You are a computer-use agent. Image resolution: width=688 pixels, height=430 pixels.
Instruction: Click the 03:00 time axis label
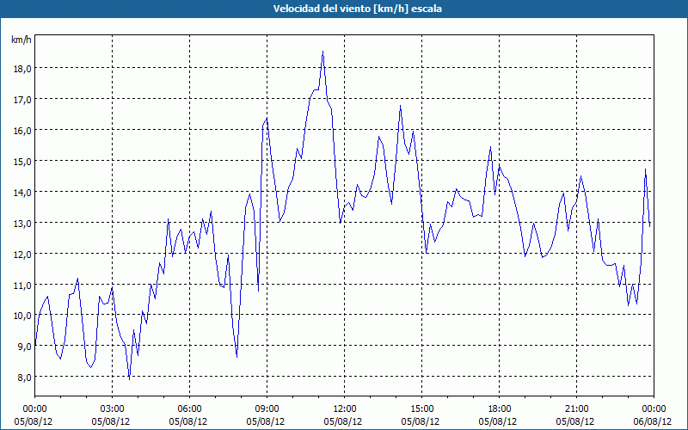113,409
